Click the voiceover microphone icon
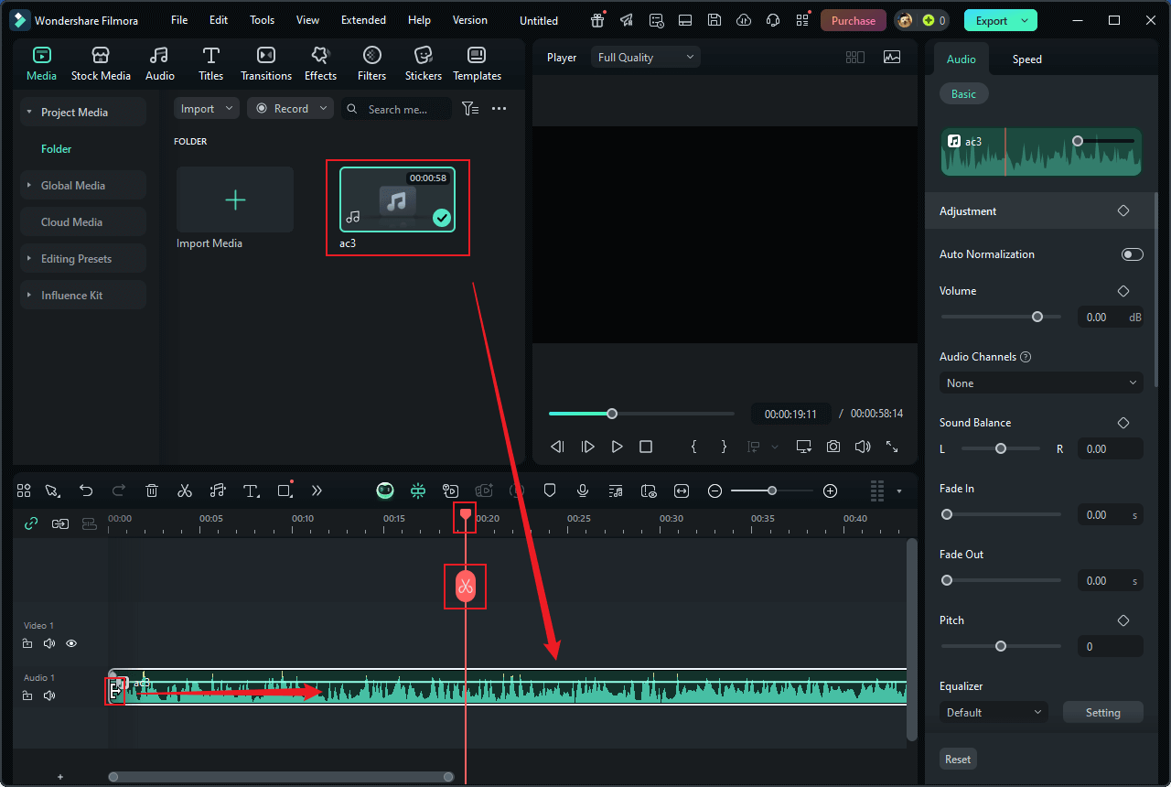The width and height of the screenshot is (1171, 787). (x=582, y=491)
